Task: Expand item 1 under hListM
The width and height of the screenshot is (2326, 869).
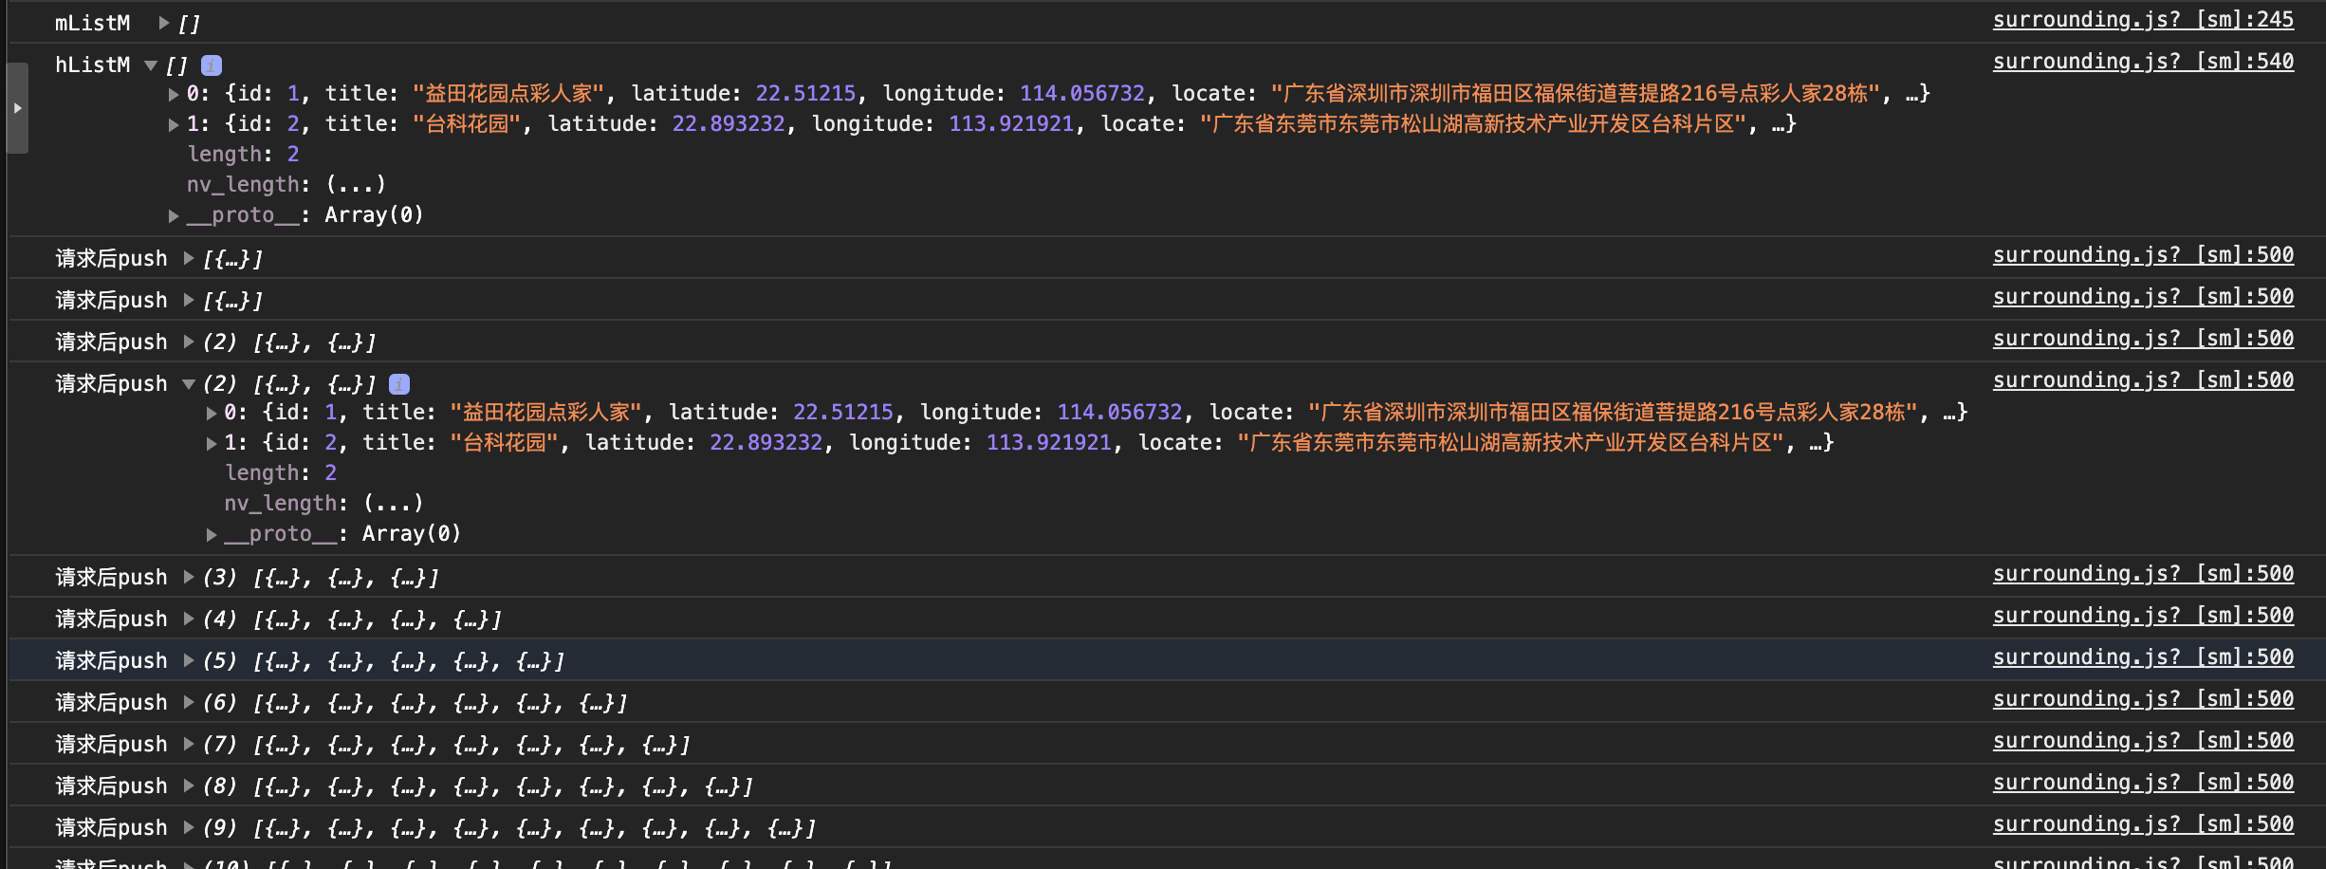Action: click(x=174, y=124)
